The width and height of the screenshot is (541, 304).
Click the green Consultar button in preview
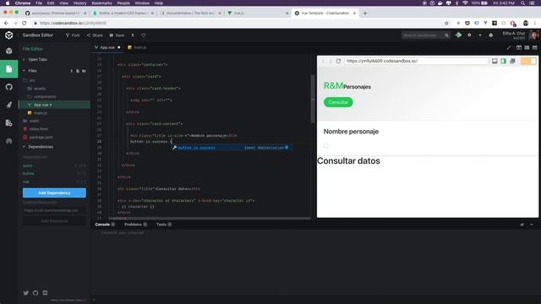click(338, 102)
